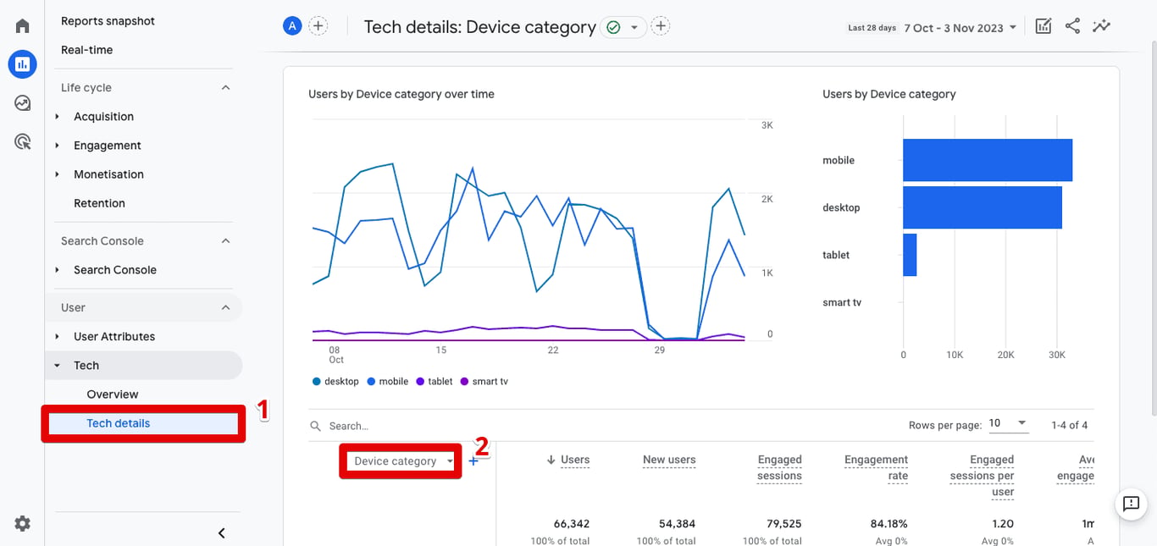Add filter using plus circle after title
This screenshot has width=1157, height=546.
coord(661,26)
